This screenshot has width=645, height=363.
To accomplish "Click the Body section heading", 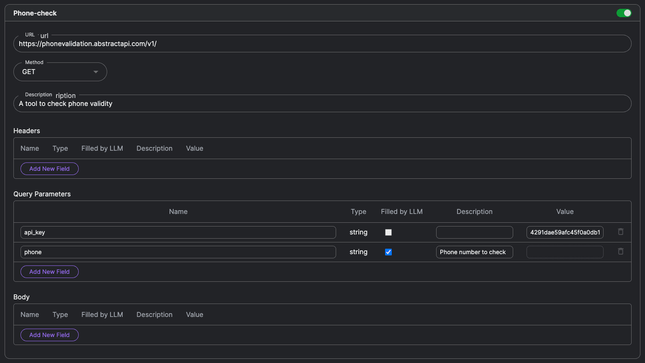I will 21,297.
